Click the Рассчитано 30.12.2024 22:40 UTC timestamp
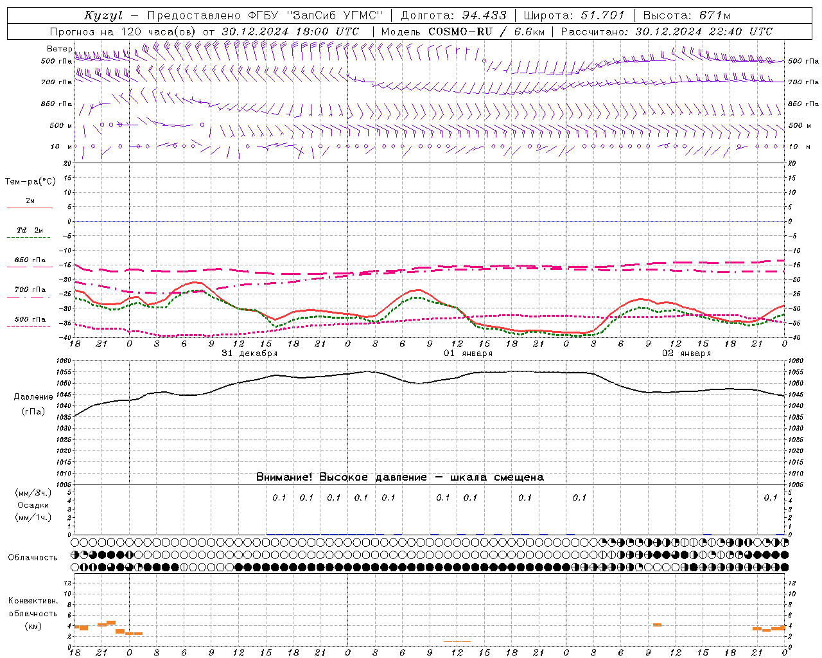822x658 pixels. tap(667, 31)
